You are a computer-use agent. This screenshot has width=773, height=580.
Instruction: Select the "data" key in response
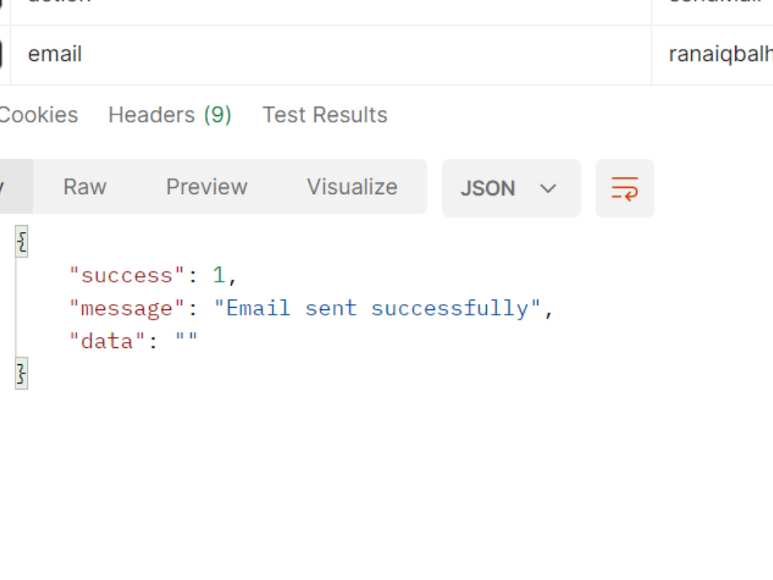(107, 341)
